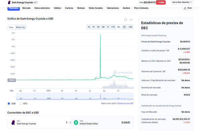The image size is (199, 131).
Task: Click the $-0.0001227 price change value
Action: click(x=184, y=49)
